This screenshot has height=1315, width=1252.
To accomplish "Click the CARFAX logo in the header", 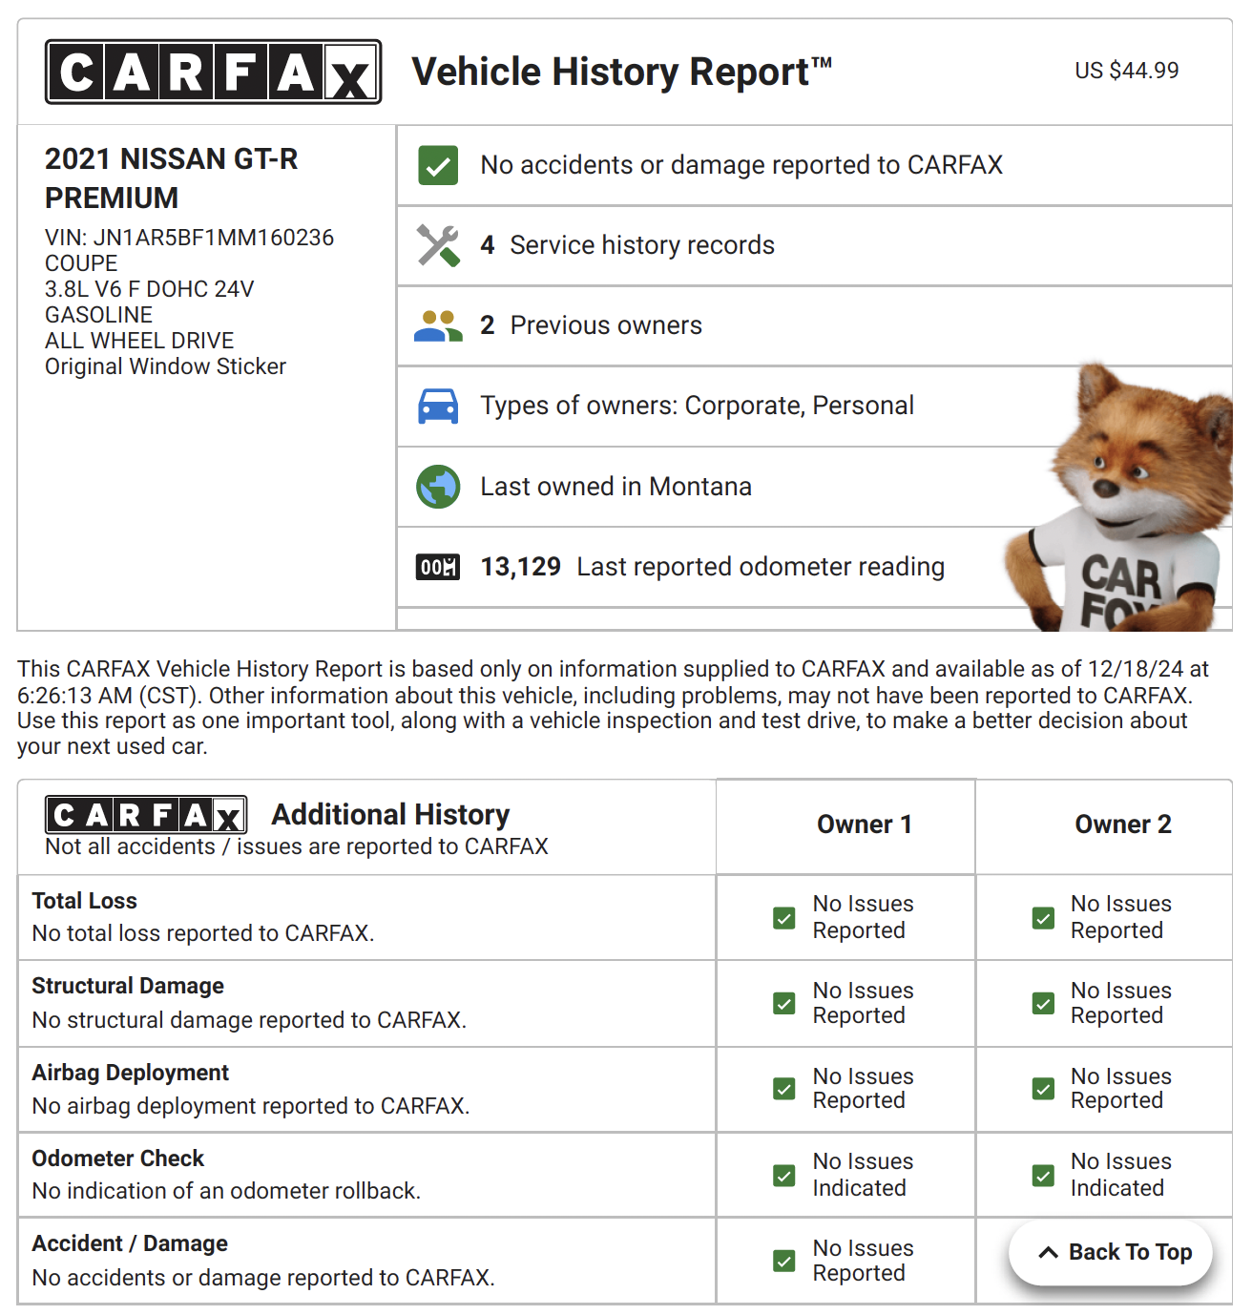I will [213, 72].
